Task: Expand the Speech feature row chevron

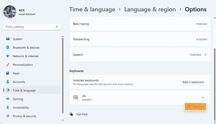Action: [x=206, y=55]
